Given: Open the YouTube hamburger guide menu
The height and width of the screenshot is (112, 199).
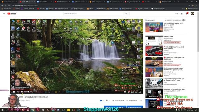Looking at the screenshot, I should tap(4, 14).
